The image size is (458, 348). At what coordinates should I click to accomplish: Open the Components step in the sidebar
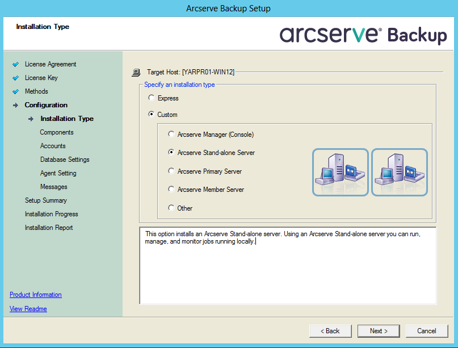(56, 132)
